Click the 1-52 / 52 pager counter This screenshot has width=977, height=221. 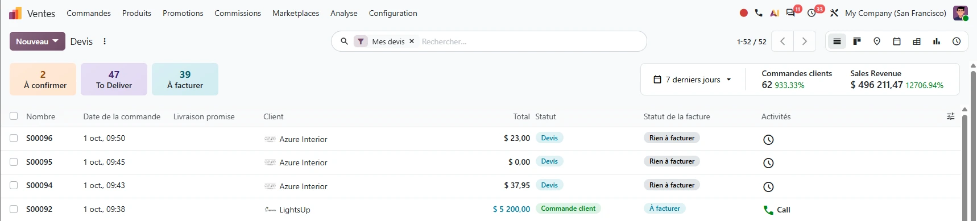pos(752,41)
